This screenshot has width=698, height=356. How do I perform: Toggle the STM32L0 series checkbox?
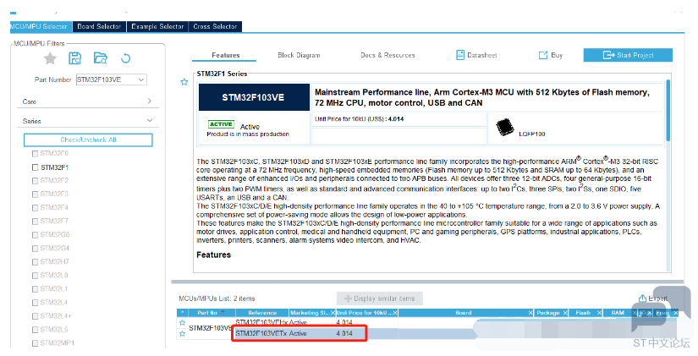35,276
